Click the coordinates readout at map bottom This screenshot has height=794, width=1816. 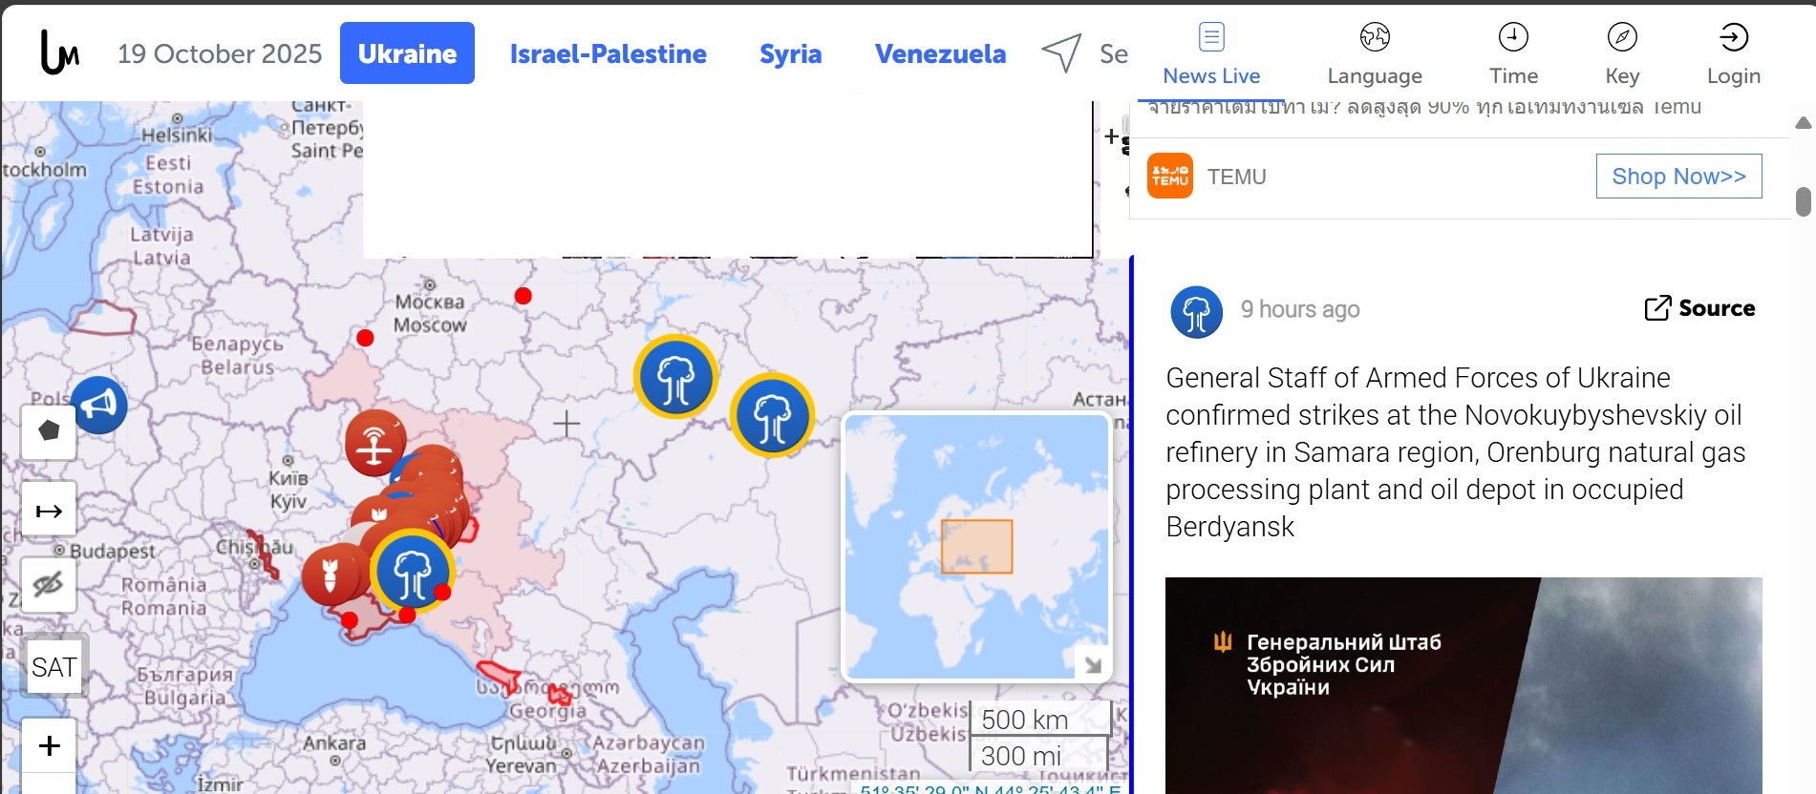point(990,789)
